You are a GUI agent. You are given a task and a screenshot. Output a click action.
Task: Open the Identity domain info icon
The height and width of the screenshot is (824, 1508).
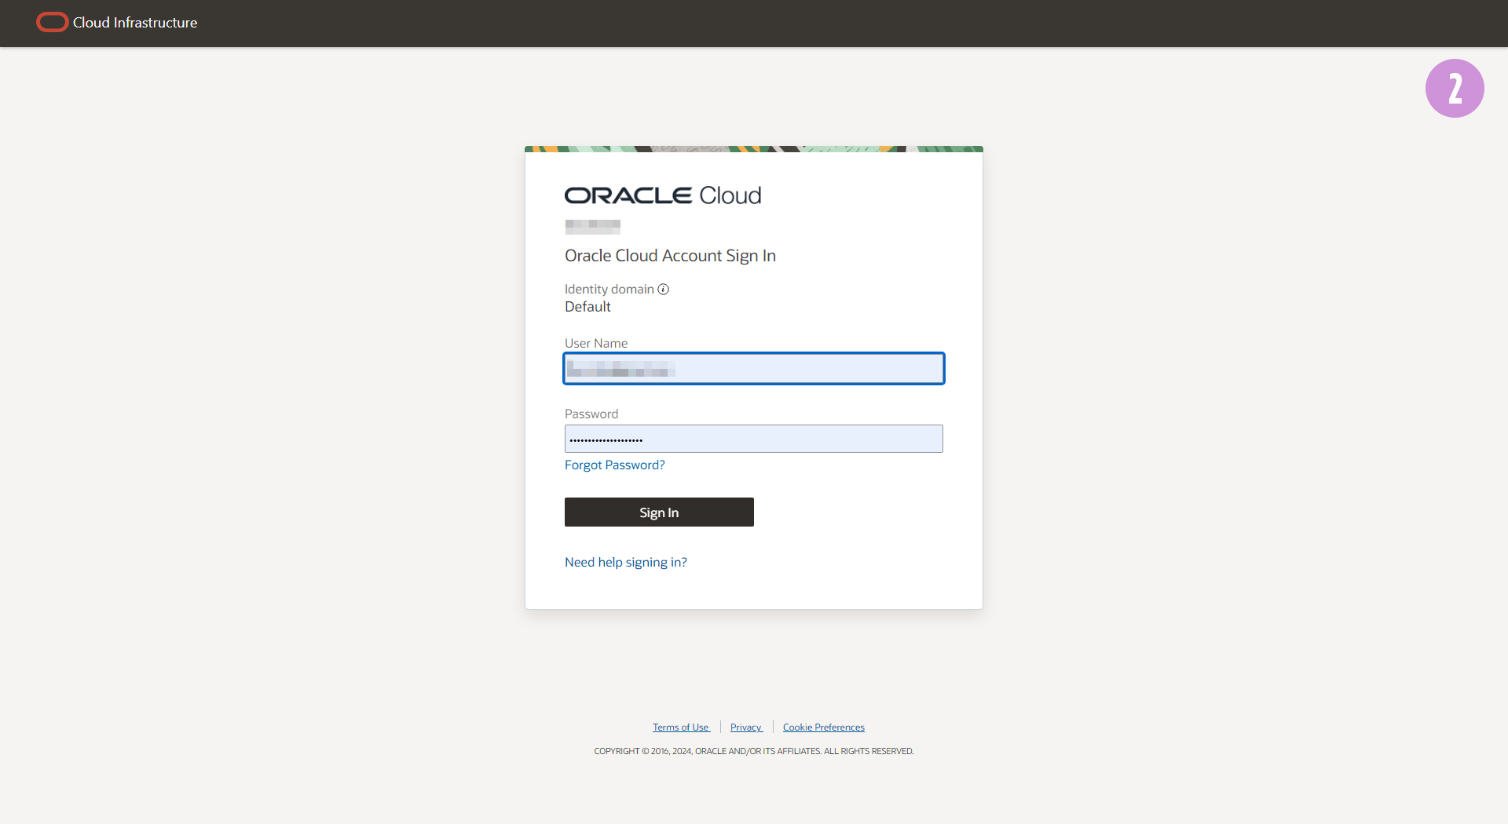point(664,289)
